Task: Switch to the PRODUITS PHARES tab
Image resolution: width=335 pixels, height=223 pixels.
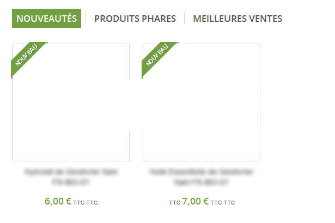Action: point(135,19)
